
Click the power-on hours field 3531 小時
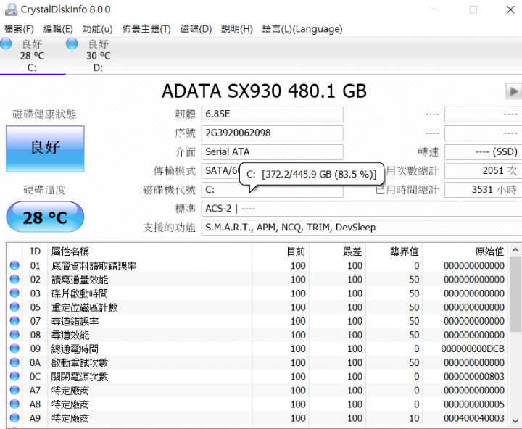[x=483, y=190]
